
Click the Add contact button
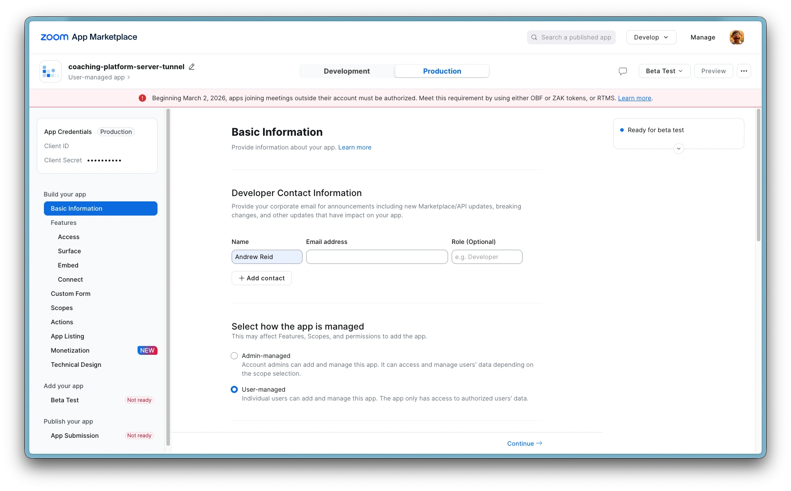261,278
